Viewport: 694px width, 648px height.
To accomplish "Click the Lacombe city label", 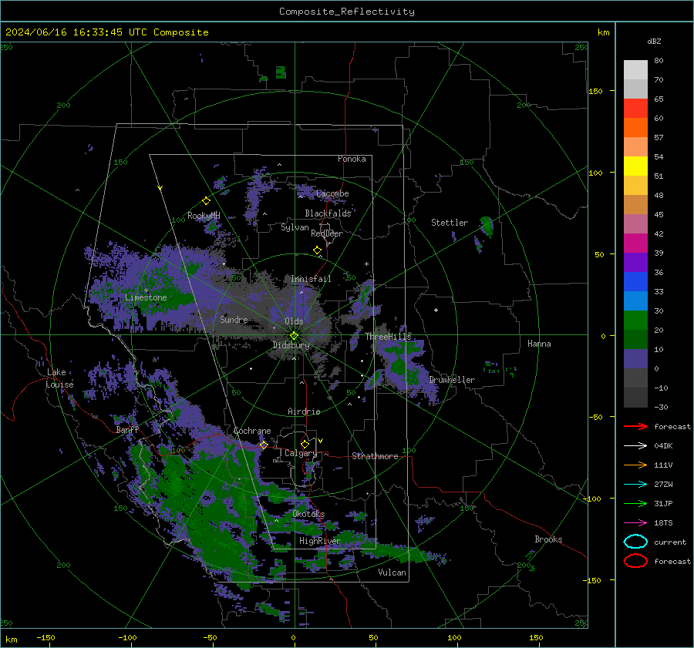I will [x=332, y=193].
